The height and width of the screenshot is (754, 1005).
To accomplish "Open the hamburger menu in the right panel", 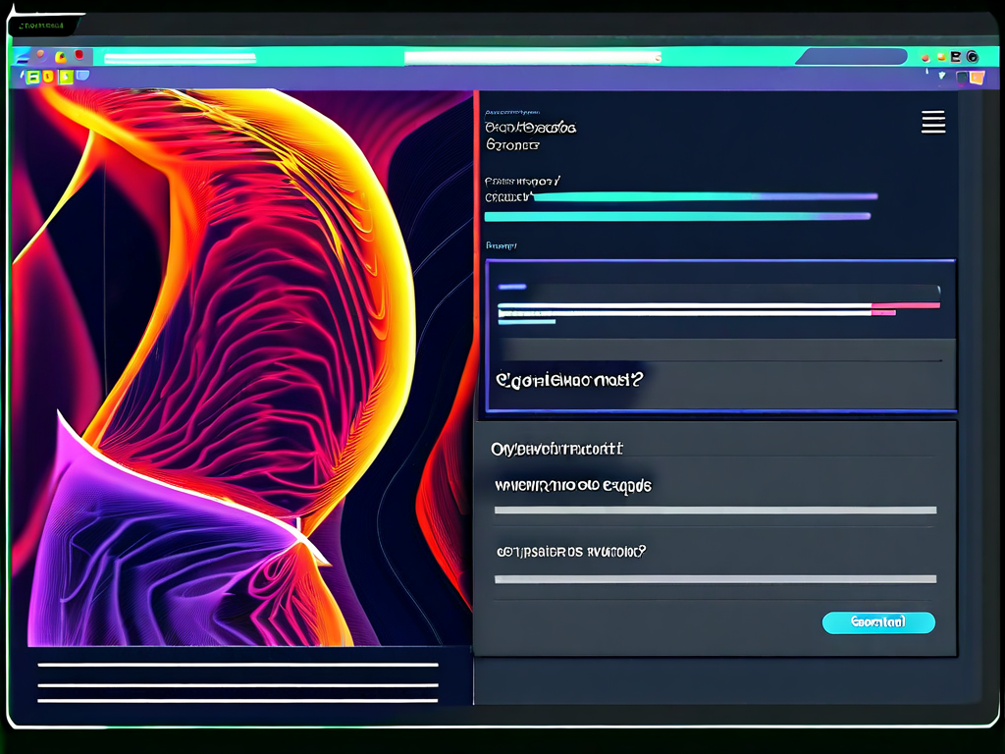I will [933, 122].
